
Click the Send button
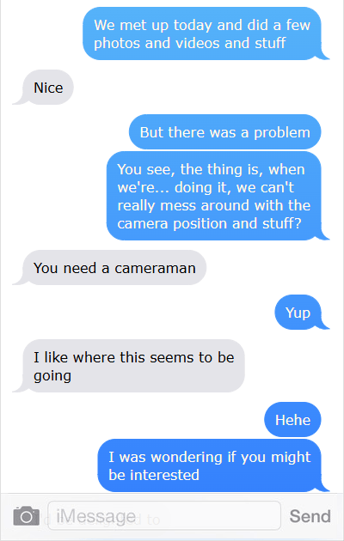point(310,516)
